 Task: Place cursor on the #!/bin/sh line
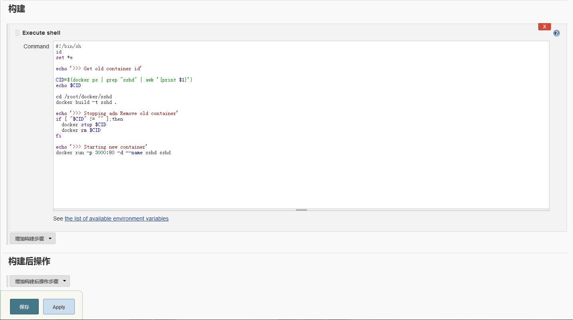coord(69,46)
